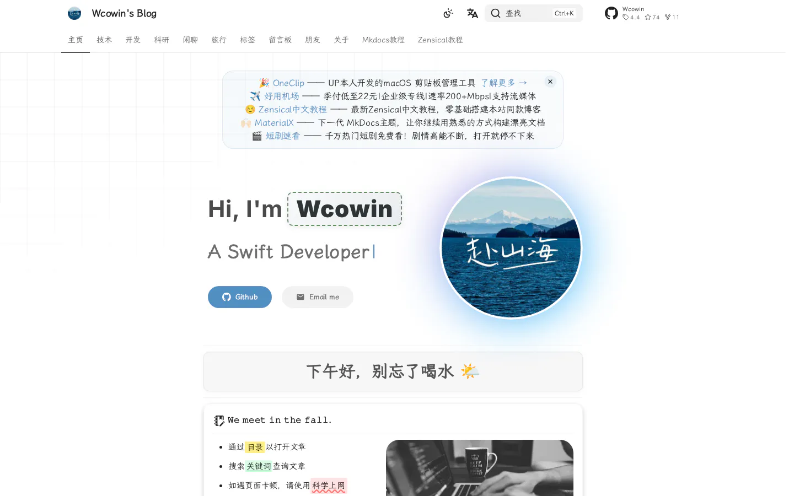The height and width of the screenshot is (496, 794).
Task: Click the search magnifier icon
Action: click(x=496, y=13)
